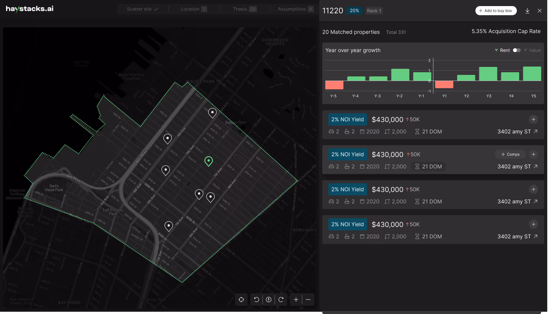Click the download icon in the 11220 header
The width and height of the screenshot is (548, 314).
tap(527, 11)
